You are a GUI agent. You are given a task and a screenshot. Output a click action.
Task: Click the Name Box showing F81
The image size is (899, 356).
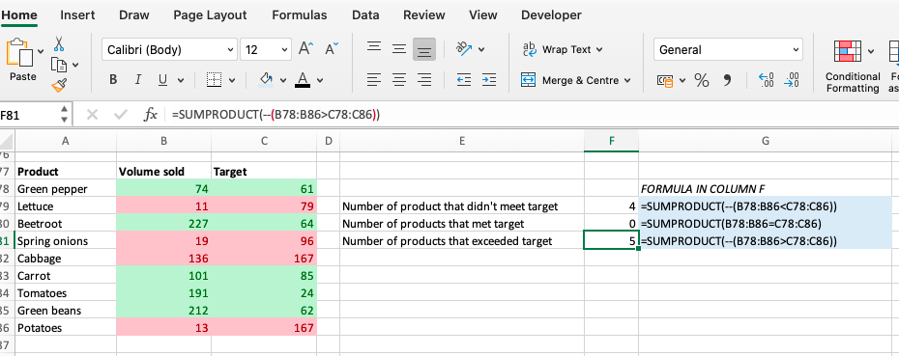(29, 115)
